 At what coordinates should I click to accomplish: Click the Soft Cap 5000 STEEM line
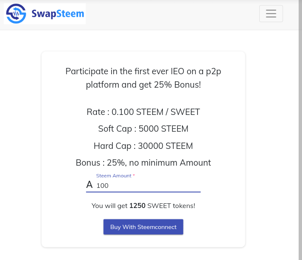click(x=143, y=129)
